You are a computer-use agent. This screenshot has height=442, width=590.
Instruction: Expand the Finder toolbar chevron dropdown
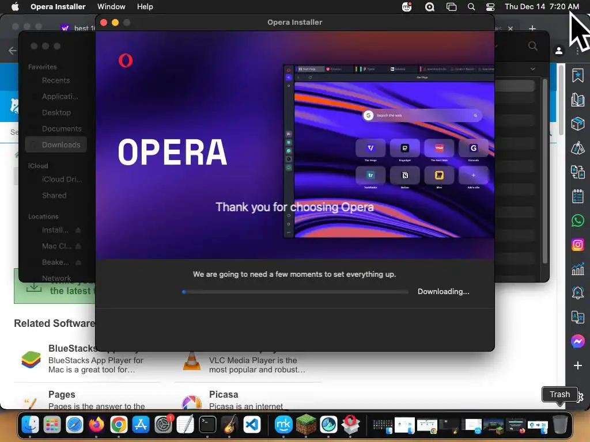[532, 69]
